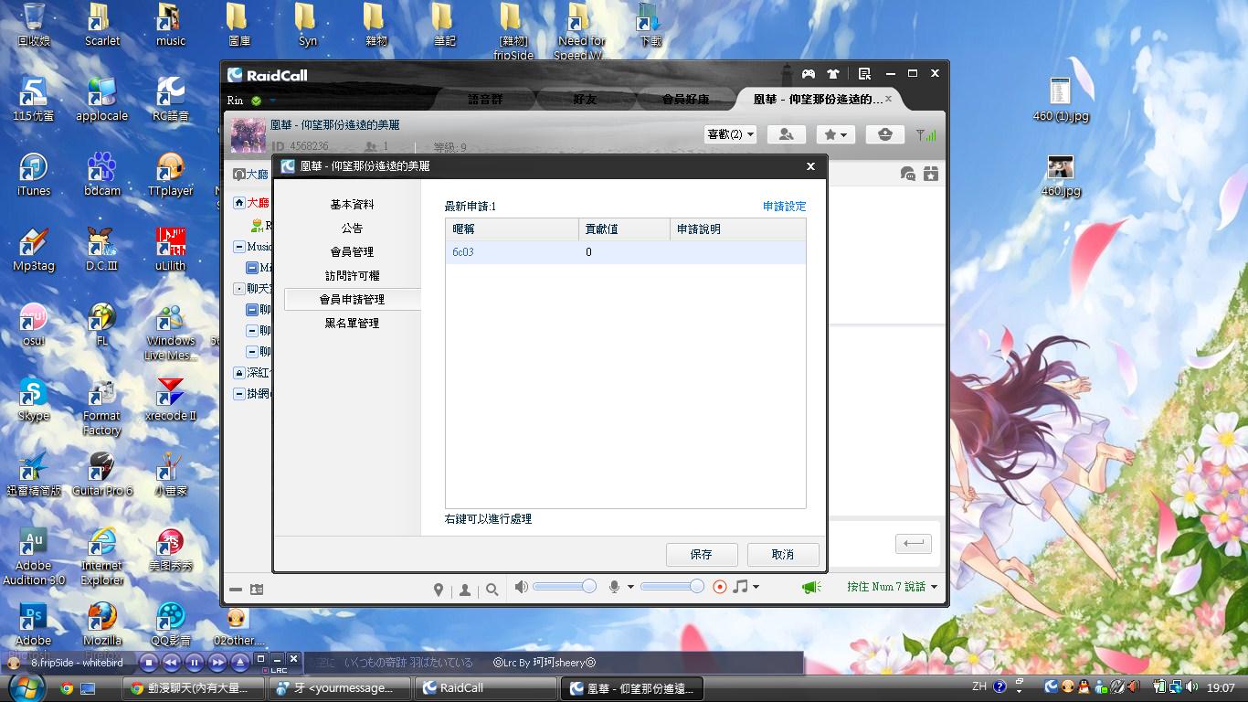Open the 460.jpg file on desktop
The width and height of the screenshot is (1248, 702).
pos(1061,174)
